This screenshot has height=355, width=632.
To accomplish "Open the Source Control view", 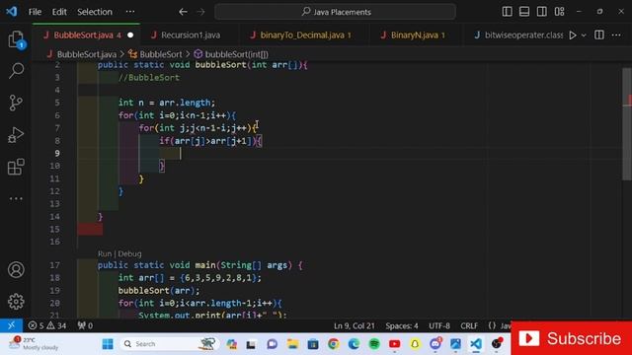I will (16, 103).
